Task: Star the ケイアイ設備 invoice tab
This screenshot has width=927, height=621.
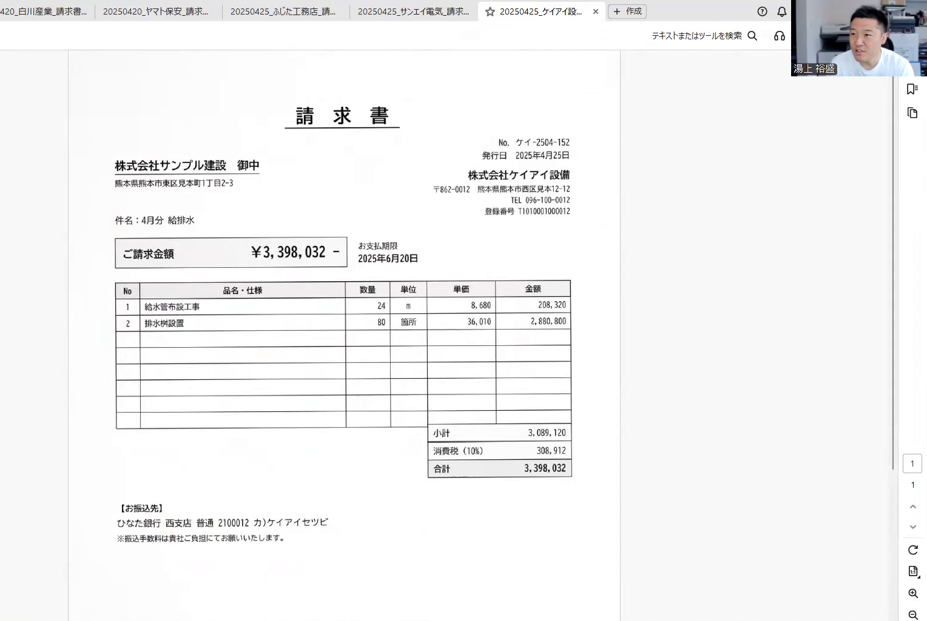Action: [x=490, y=12]
